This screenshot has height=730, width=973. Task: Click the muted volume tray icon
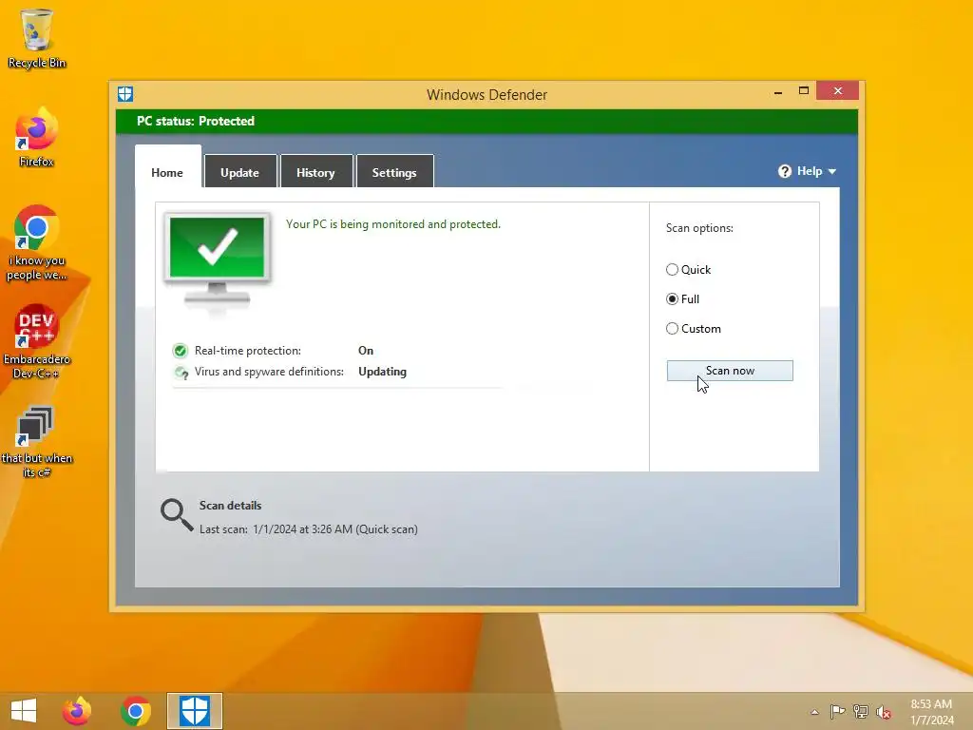pos(883,712)
